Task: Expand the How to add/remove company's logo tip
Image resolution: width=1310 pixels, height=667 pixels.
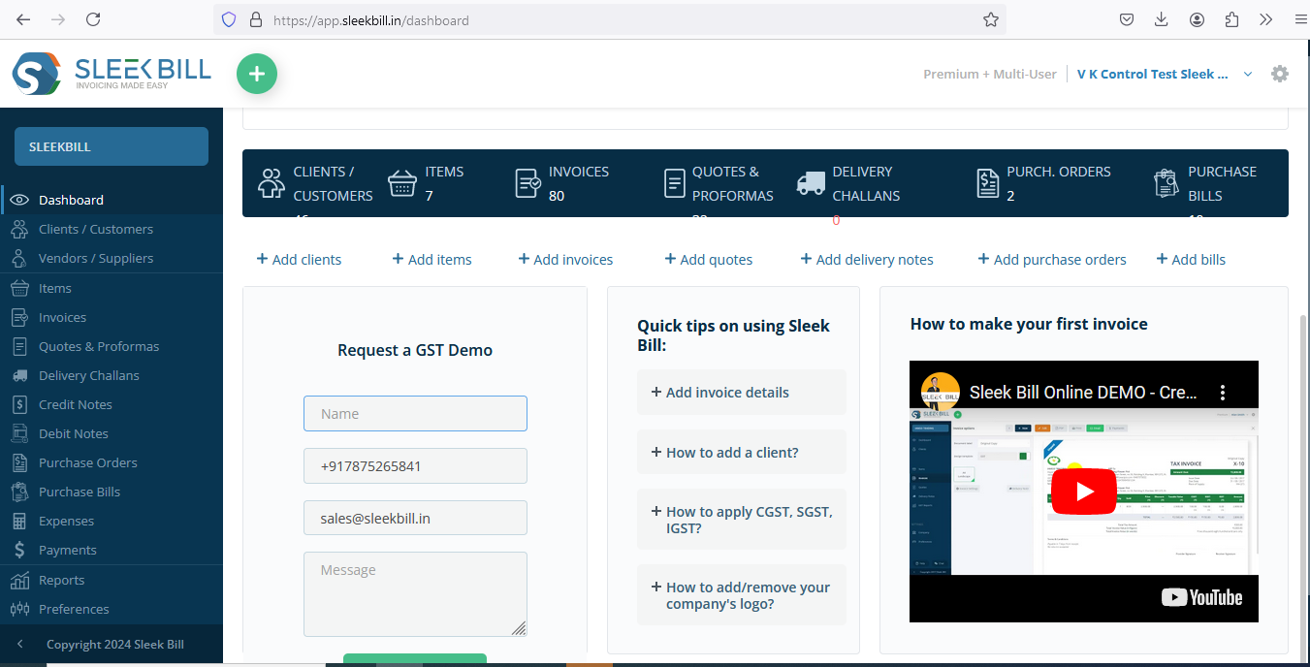Action: click(742, 595)
